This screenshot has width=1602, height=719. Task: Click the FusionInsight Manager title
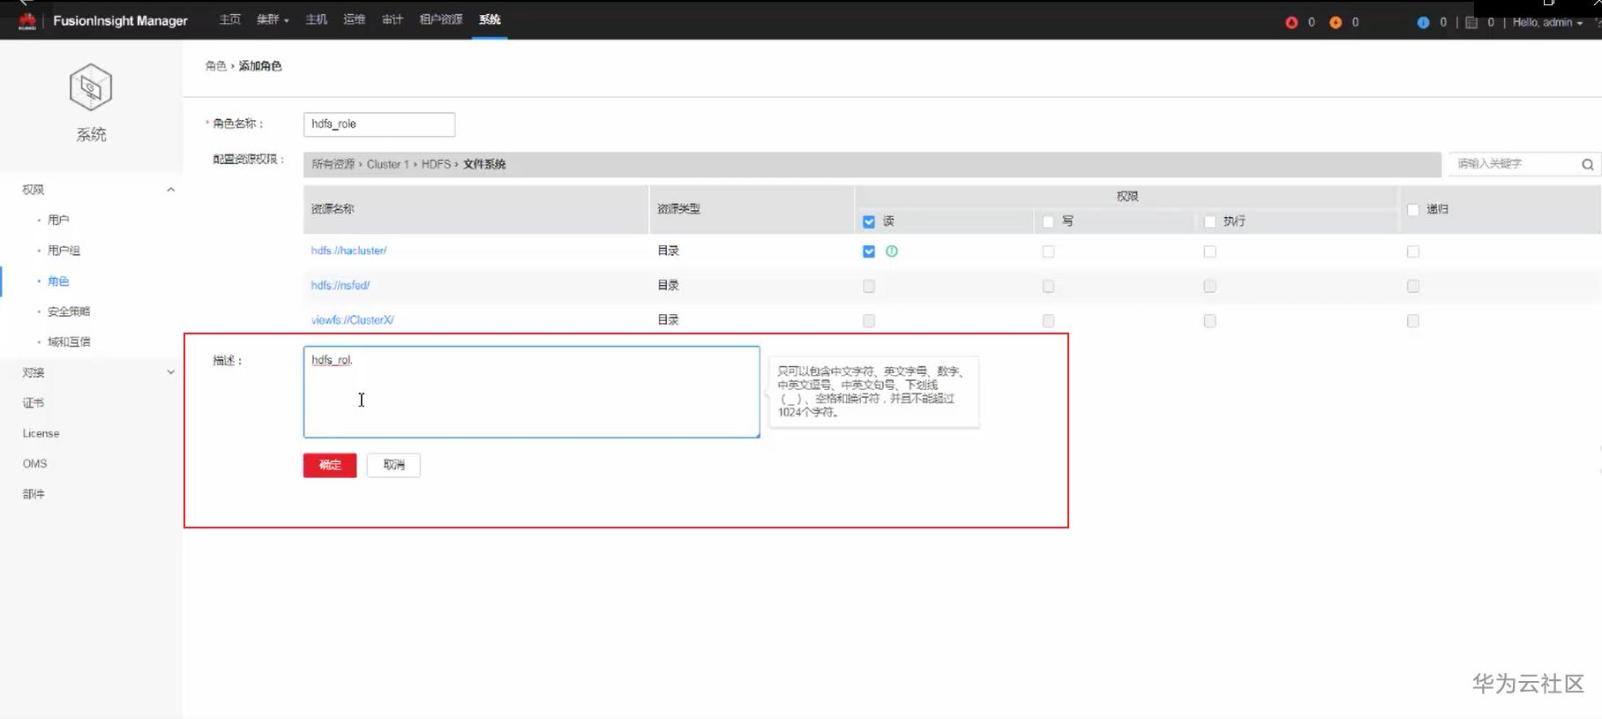120,21
